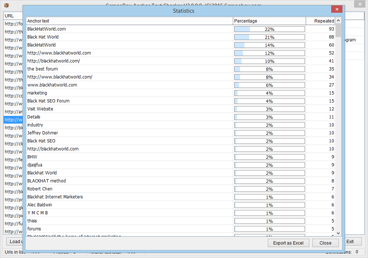Viewport: 368px width, 258px height.
Task: Select the http://blackhatworld.com/ row
Action: (180, 61)
